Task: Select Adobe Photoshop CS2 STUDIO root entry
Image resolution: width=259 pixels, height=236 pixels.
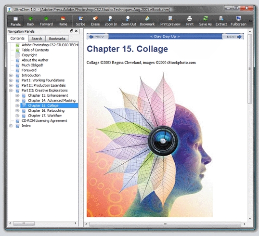Action: click(50, 45)
